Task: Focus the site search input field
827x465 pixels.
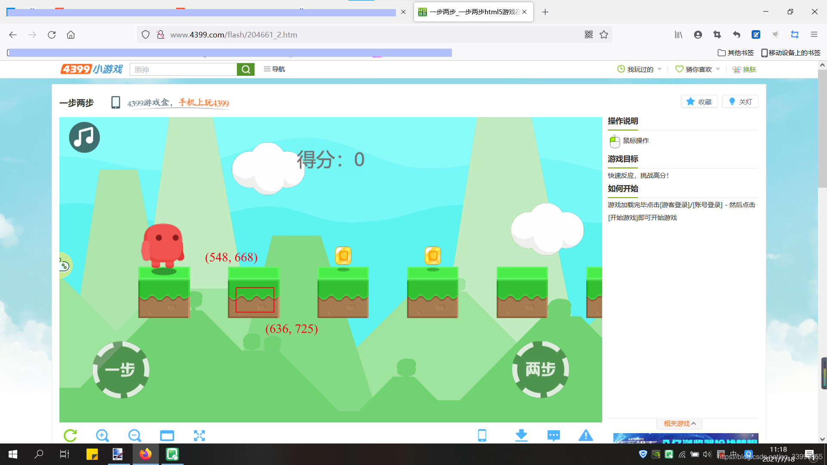Action: tap(183, 69)
